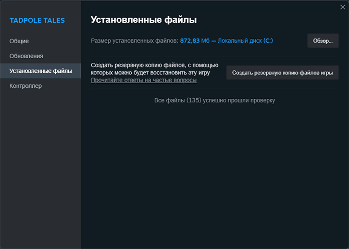Click the Все файлы (135) успешно прошли проверку message

click(x=215, y=100)
